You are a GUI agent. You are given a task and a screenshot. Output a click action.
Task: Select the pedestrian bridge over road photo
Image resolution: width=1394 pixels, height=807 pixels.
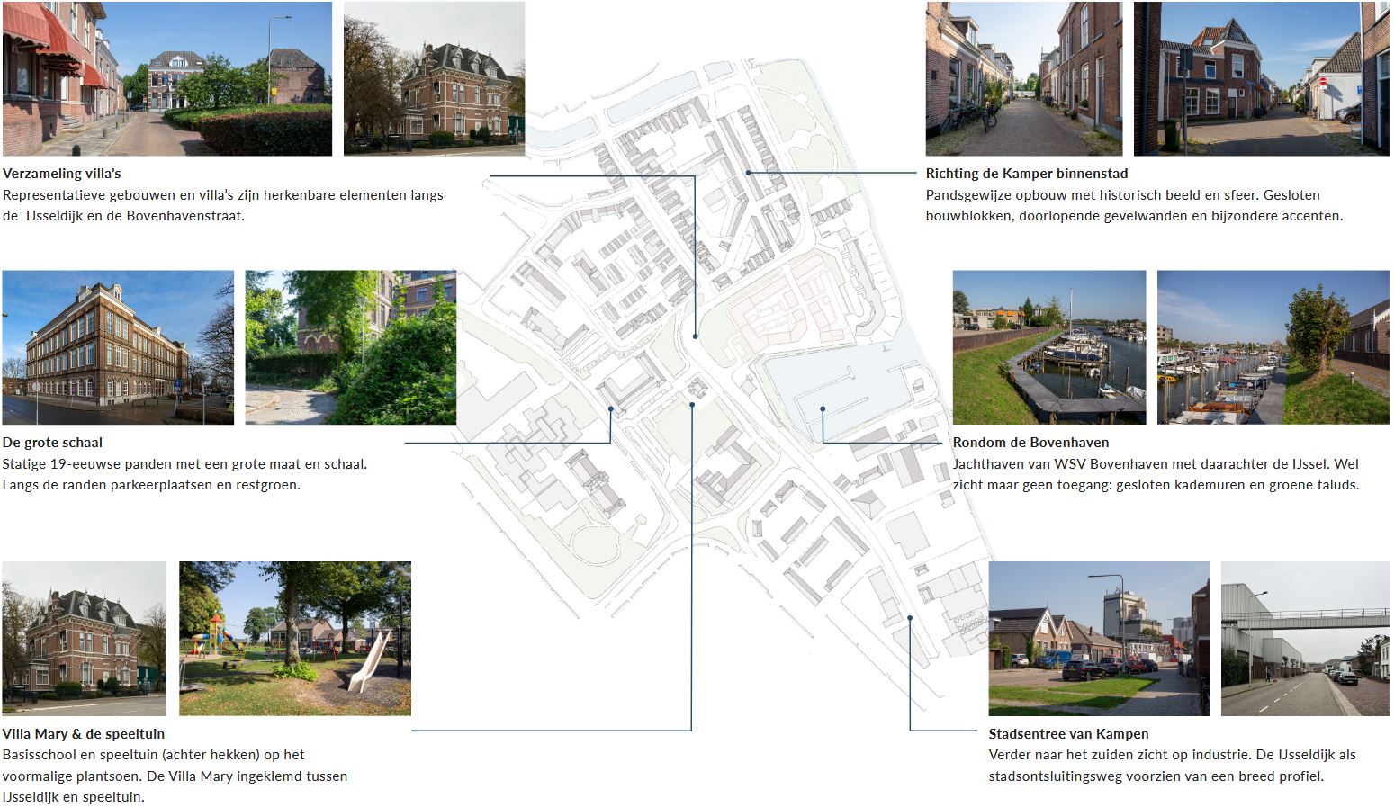pos(1304,639)
